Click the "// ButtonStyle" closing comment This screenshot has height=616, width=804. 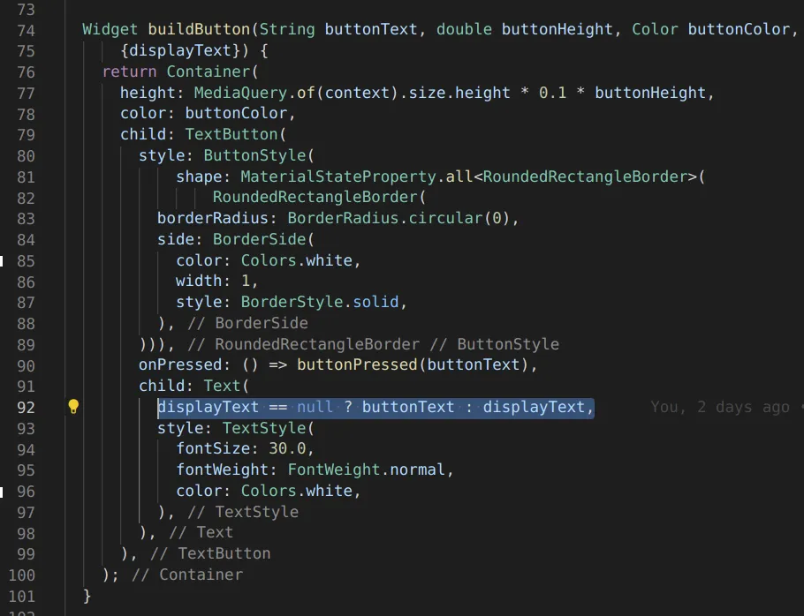(494, 344)
